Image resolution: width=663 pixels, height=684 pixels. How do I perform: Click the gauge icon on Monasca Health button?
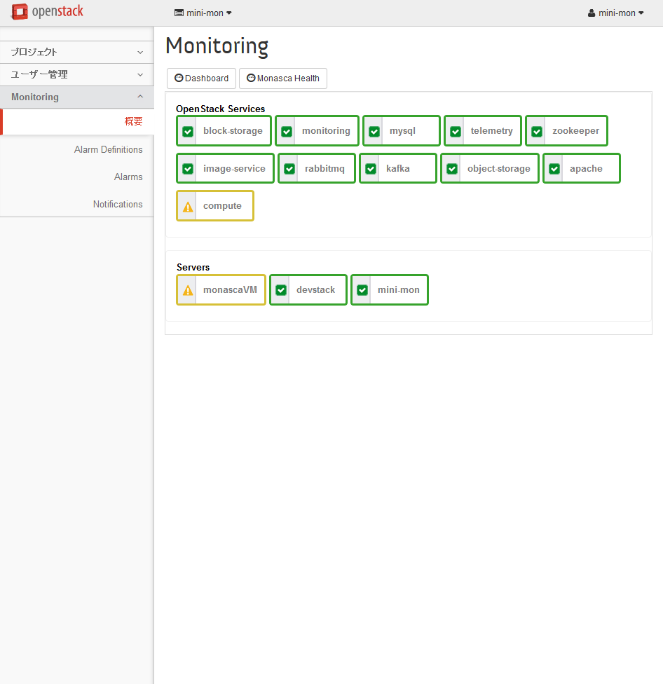(251, 78)
